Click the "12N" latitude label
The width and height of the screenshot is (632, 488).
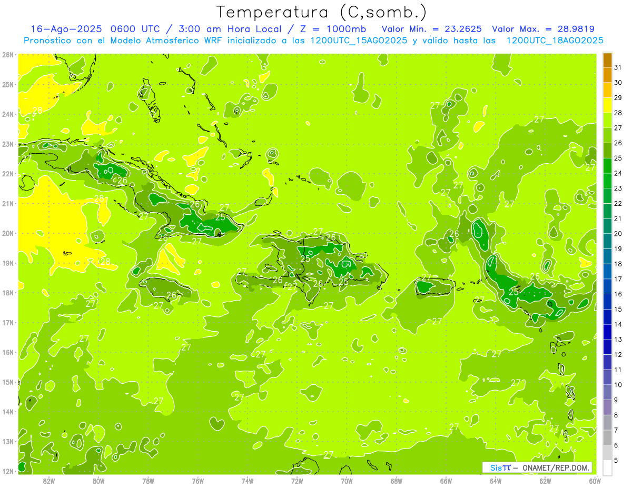(8, 471)
